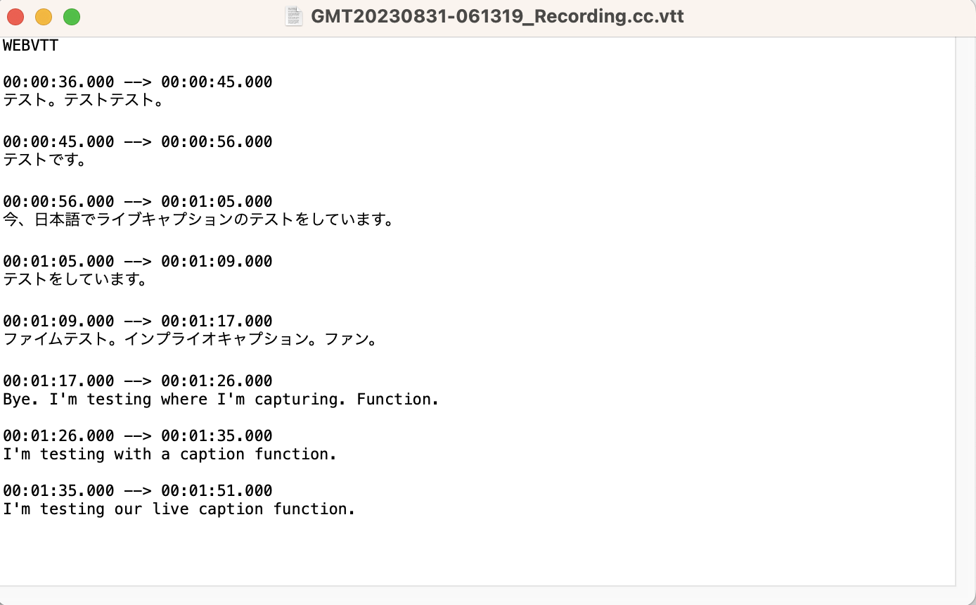Click the document proxy icon in title bar

click(x=294, y=16)
